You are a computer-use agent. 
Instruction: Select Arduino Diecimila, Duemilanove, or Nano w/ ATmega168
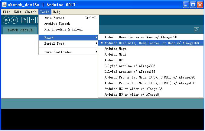151,43
